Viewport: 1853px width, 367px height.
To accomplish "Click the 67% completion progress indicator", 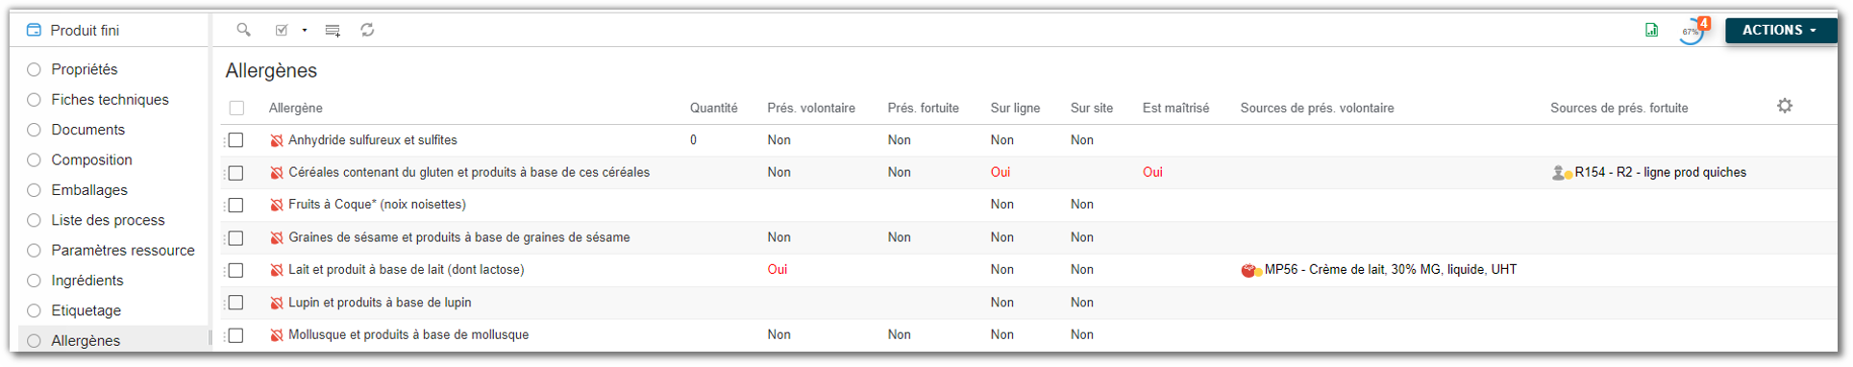I will 1691,32.
